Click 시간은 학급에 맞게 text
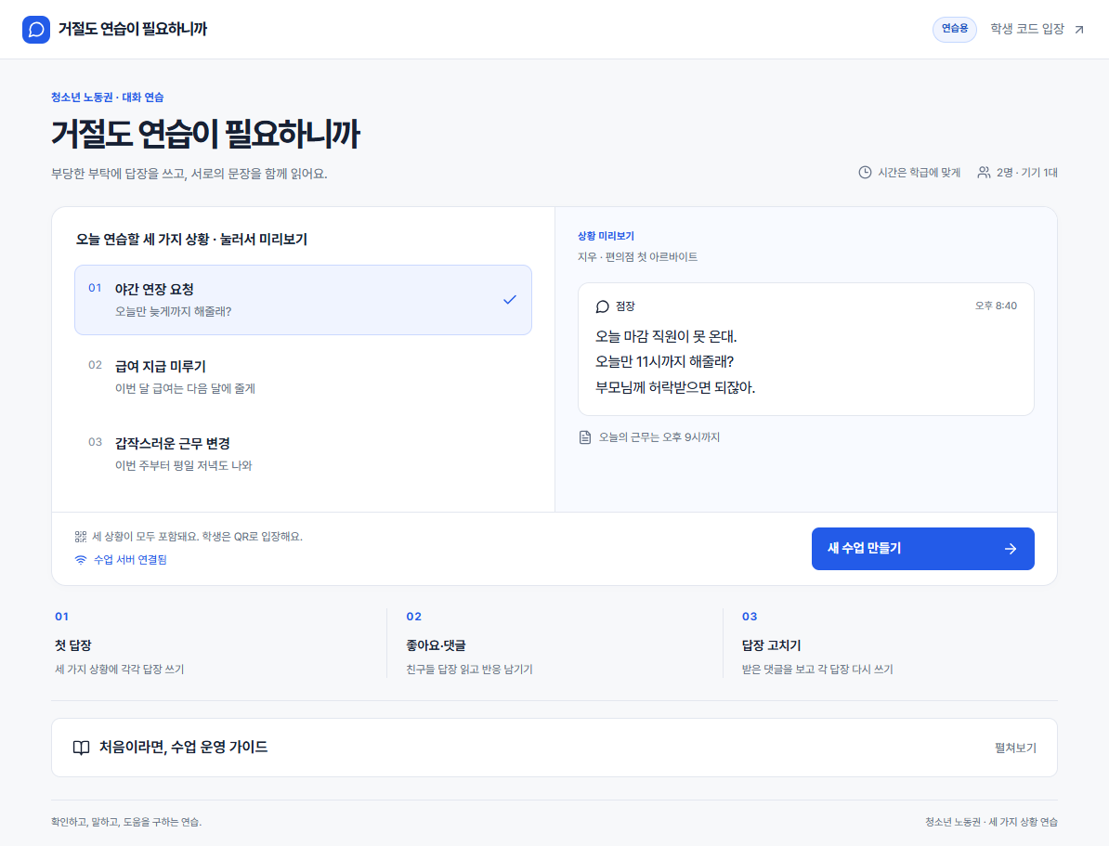Screen dimensions: 1109x846 [x=919, y=173]
